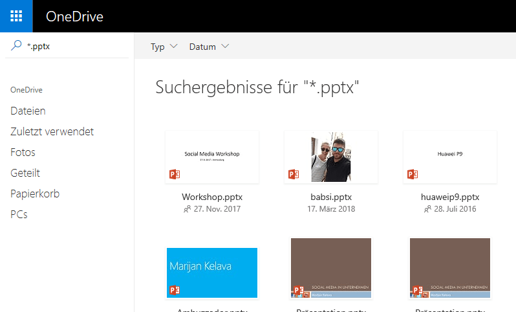The height and width of the screenshot is (312, 516).
Task: Open the Workshop.pptx file name
Action: [x=212, y=197]
